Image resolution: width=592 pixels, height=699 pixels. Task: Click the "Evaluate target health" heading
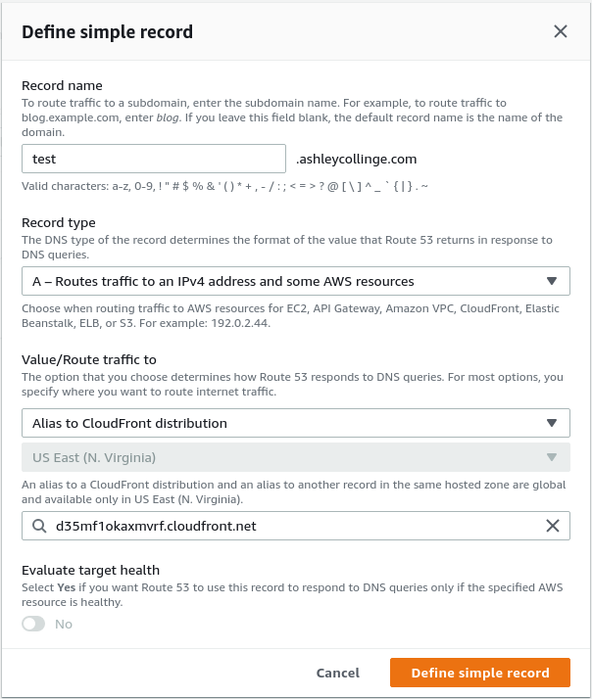point(90,570)
